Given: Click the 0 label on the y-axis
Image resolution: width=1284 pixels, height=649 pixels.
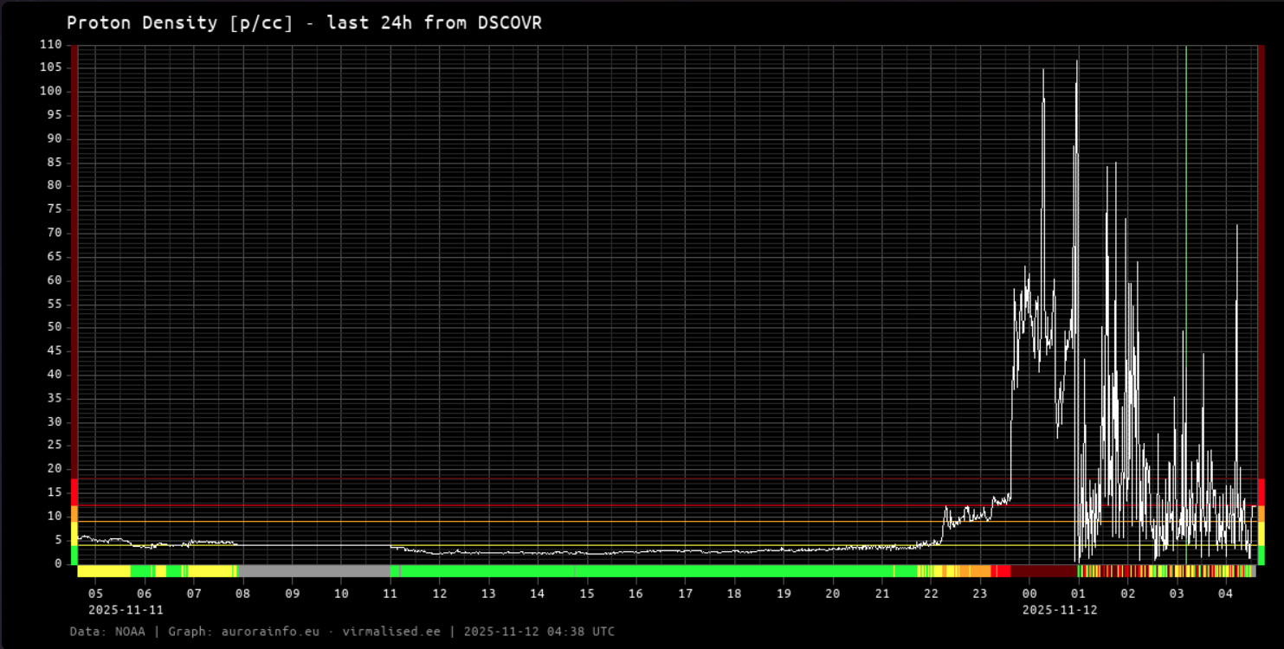Looking at the screenshot, I should pyautogui.click(x=59, y=563).
